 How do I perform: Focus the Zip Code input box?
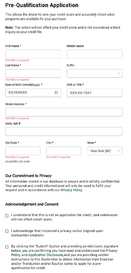[x=23, y=151]
